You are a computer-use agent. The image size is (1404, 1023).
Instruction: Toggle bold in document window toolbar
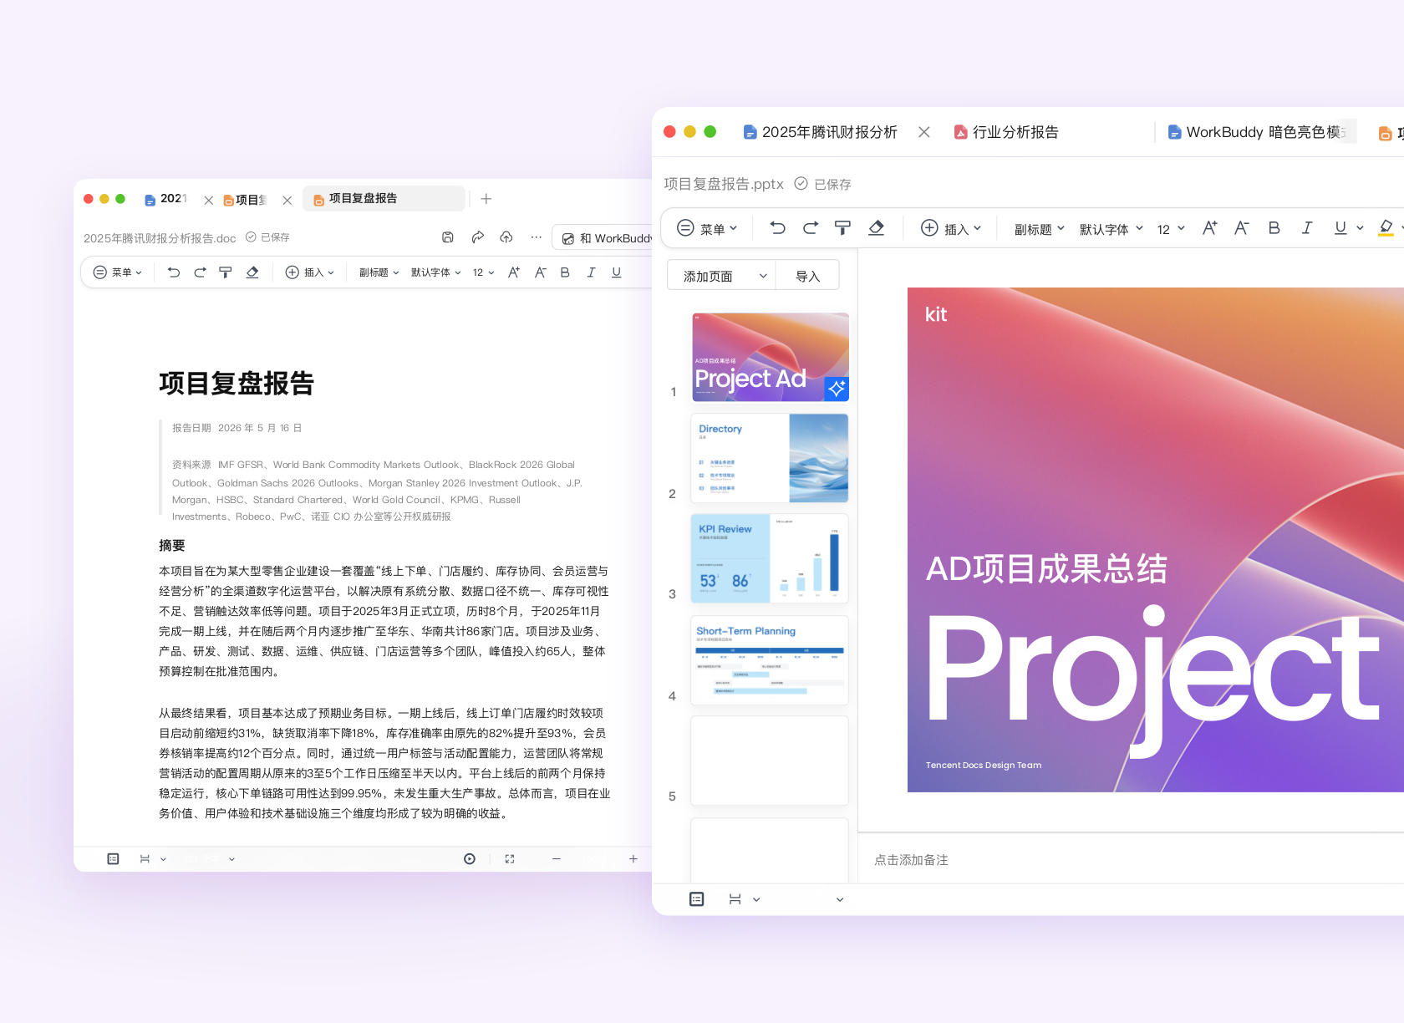(565, 272)
